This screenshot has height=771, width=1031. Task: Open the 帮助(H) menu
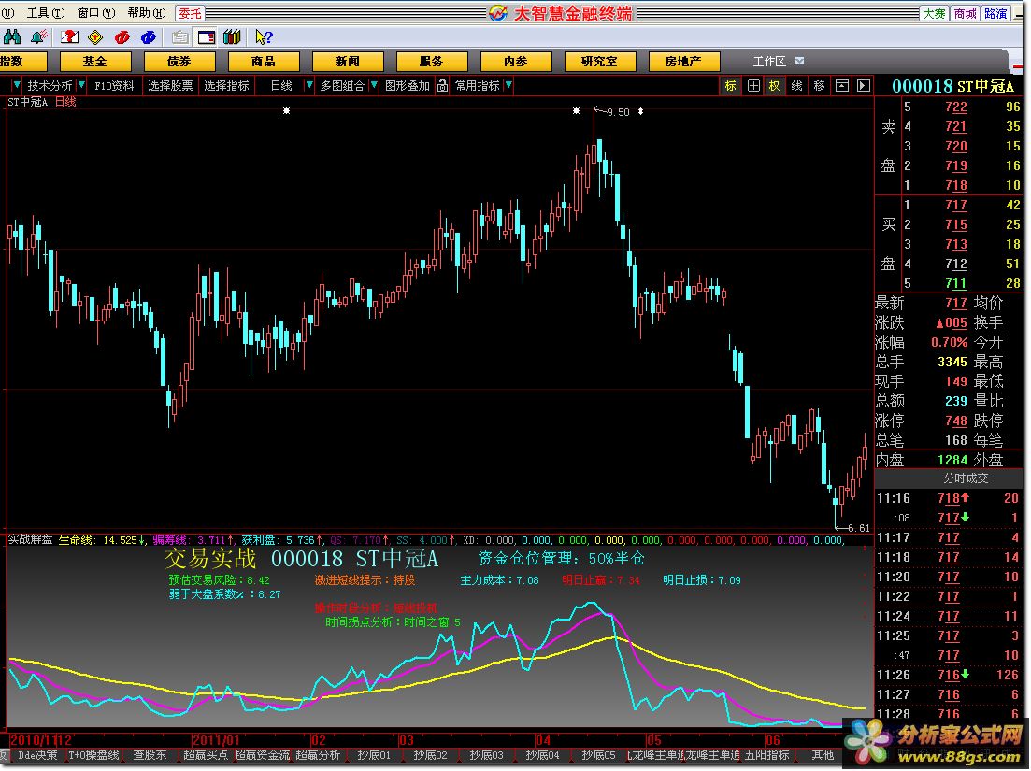147,12
